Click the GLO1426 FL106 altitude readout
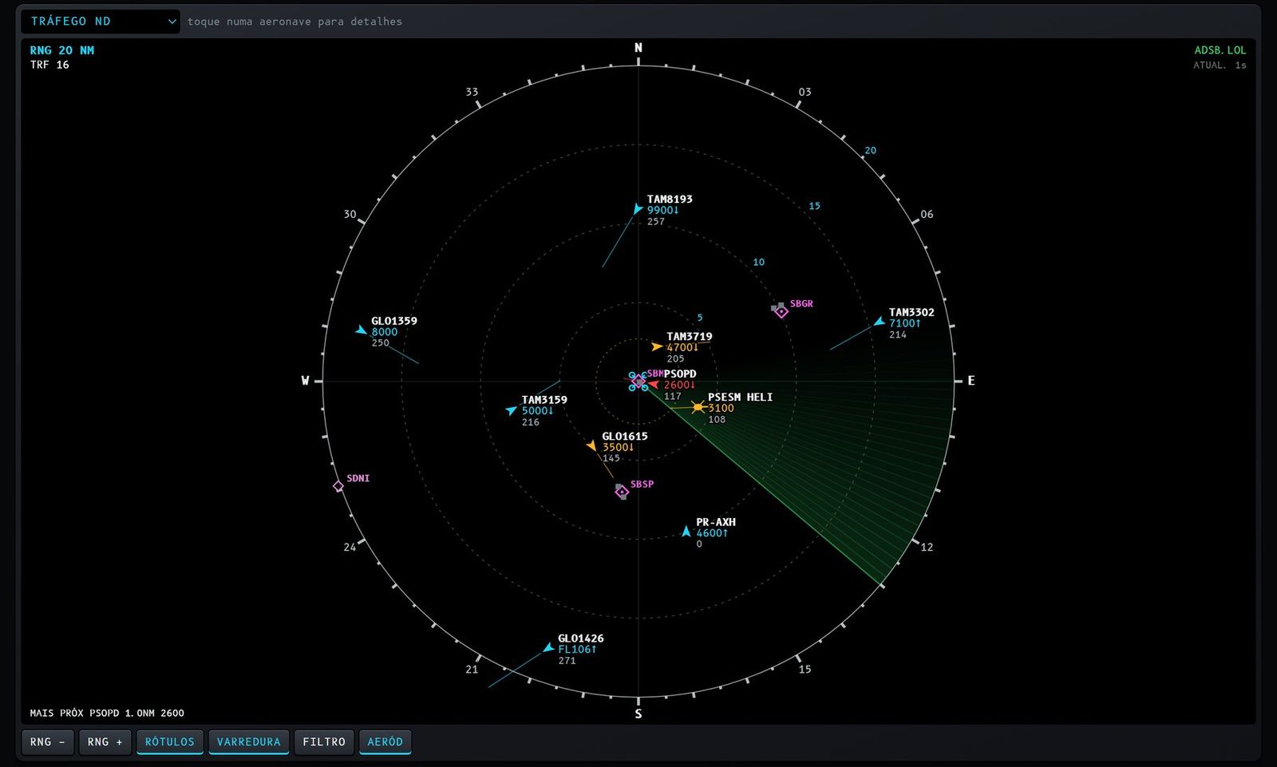The image size is (1277, 767). pyautogui.click(x=577, y=649)
